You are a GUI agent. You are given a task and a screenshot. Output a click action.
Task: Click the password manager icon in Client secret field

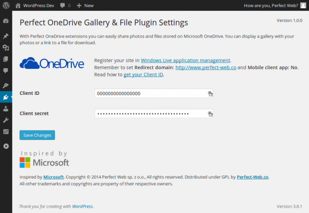click(210, 114)
